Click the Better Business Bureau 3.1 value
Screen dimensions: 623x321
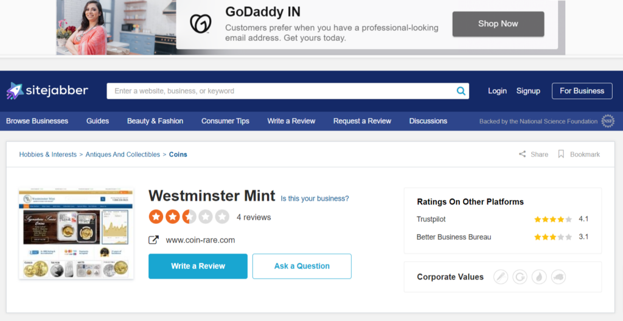click(x=583, y=236)
